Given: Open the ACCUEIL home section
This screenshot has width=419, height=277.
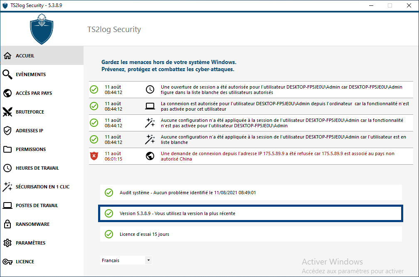Looking at the screenshot, I should point(42,56).
